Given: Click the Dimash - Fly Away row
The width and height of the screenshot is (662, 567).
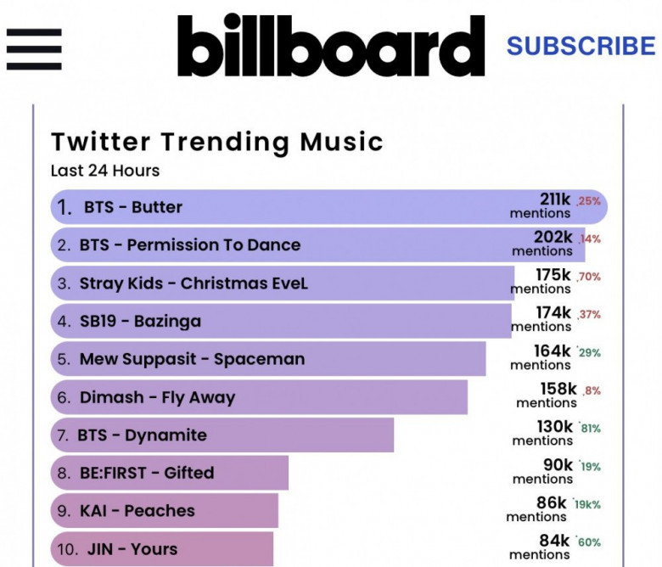Looking at the screenshot, I should 157,397.
